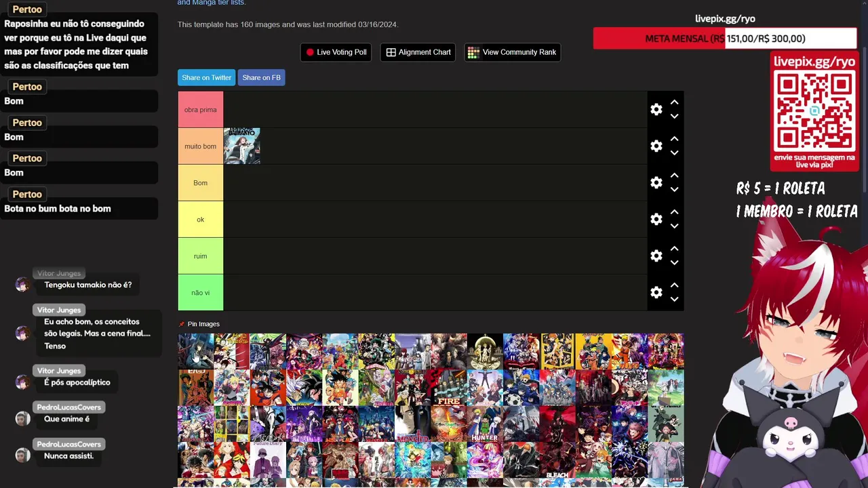The height and width of the screenshot is (488, 868).
Task: Select the Spy x Family thumbnail
Action: click(x=665, y=424)
